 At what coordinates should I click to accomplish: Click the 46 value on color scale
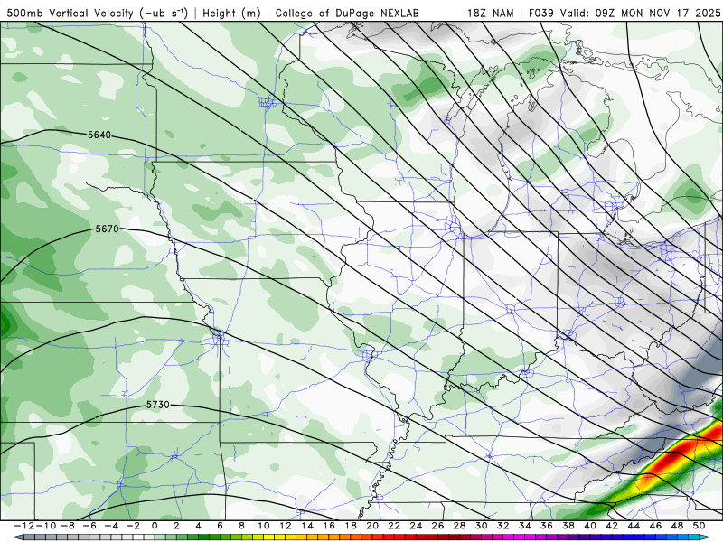(x=655, y=526)
